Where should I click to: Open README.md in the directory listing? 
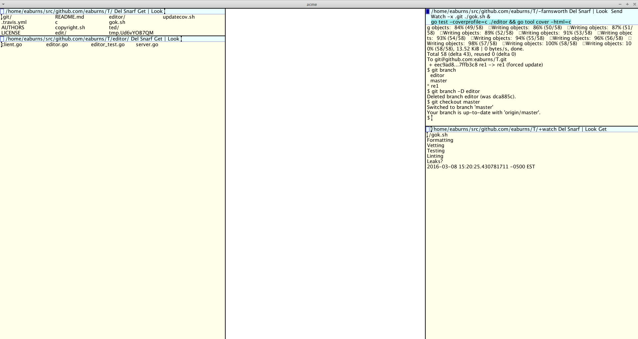point(69,17)
